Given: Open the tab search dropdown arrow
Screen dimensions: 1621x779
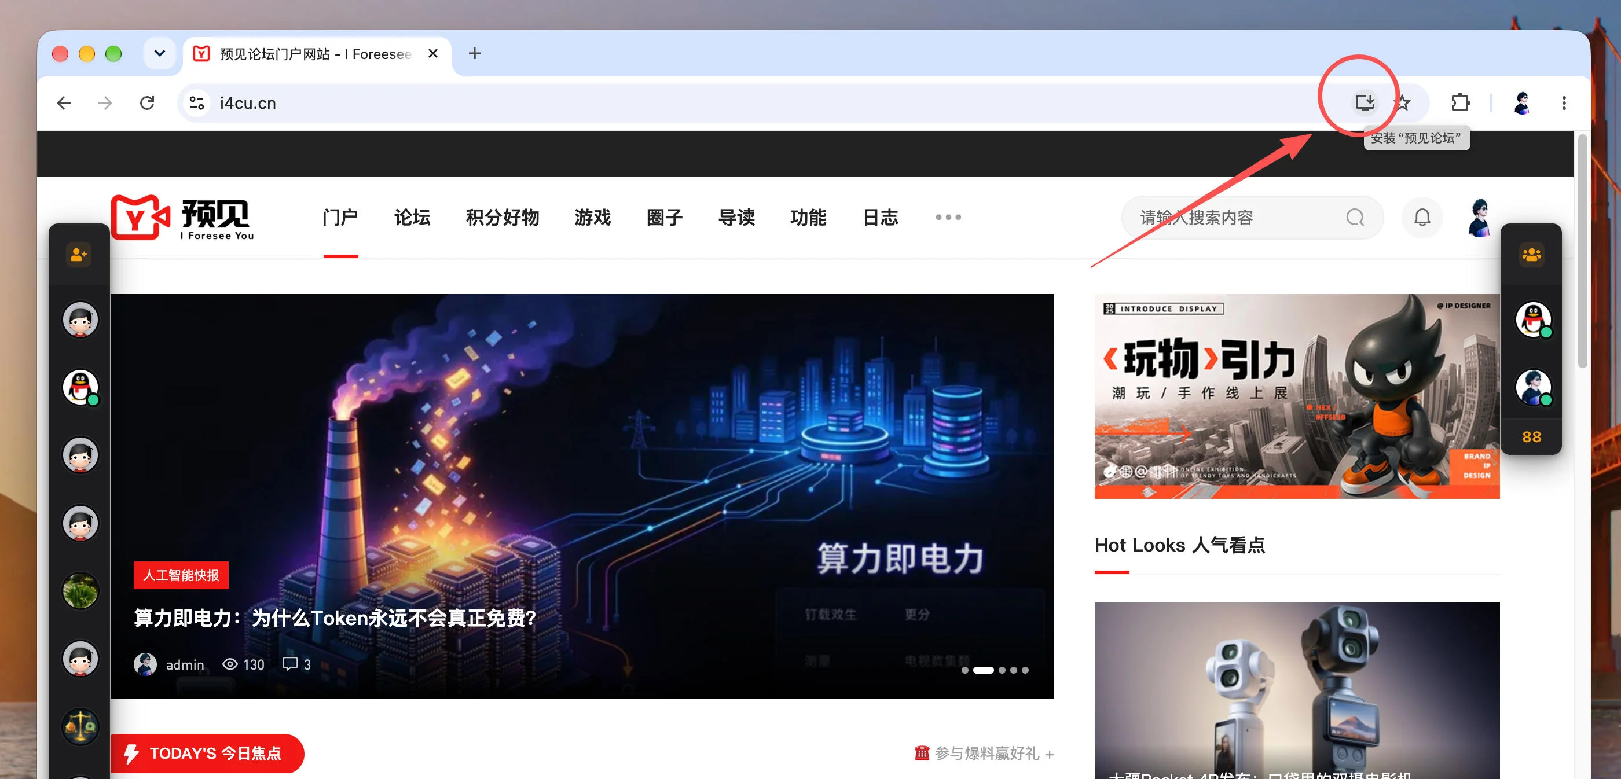Looking at the screenshot, I should coord(160,53).
